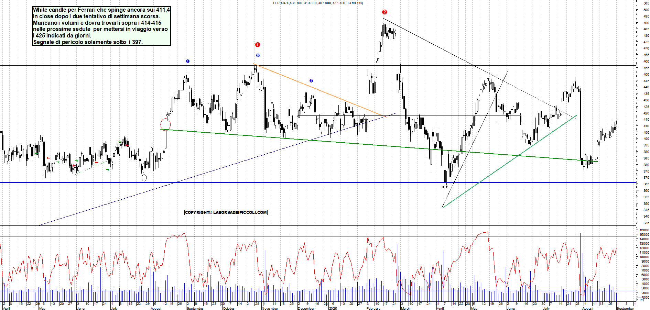The height and width of the screenshot is (310, 650).
Task: Select the 'White candle per Ferrari' commentary box
Action: coord(101,26)
